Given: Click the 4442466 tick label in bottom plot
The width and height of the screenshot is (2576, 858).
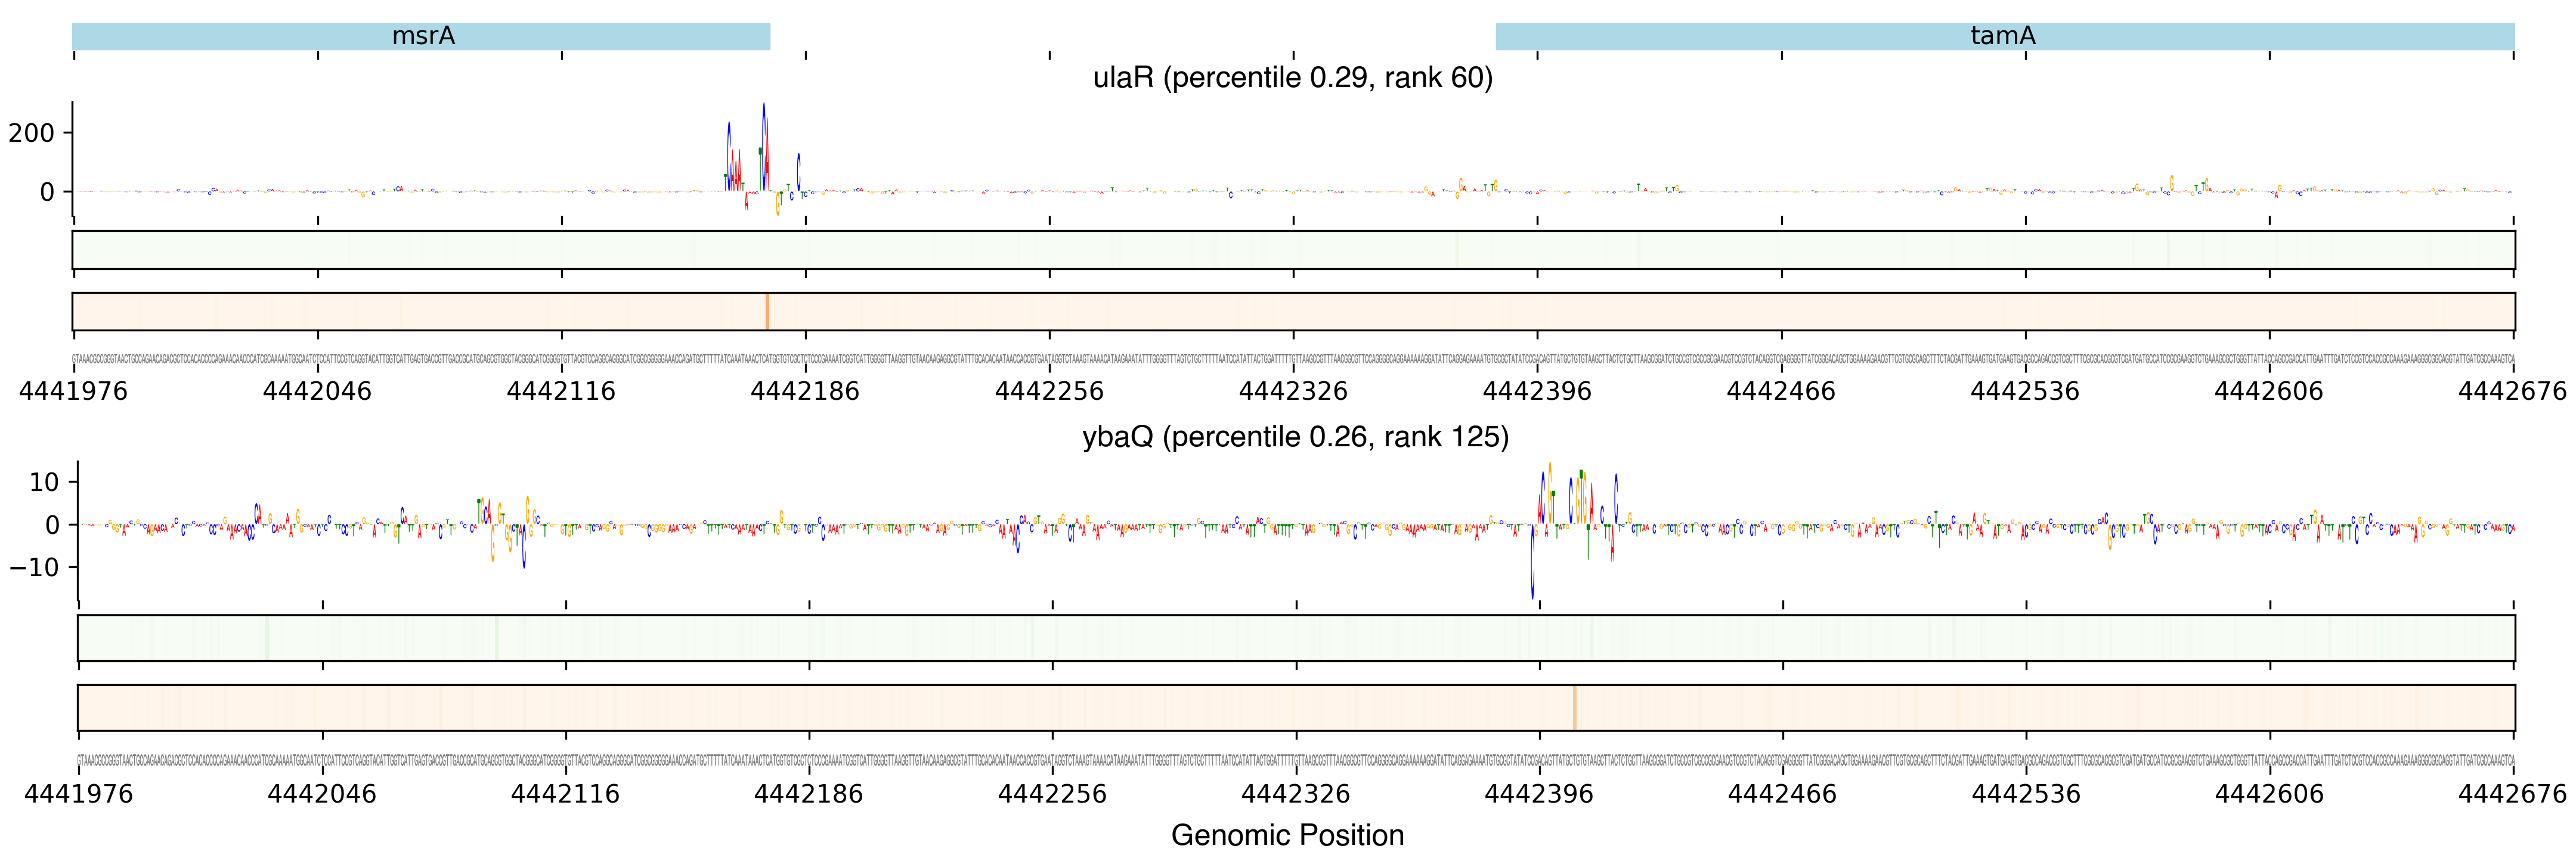Looking at the screenshot, I should click(x=1782, y=794).
